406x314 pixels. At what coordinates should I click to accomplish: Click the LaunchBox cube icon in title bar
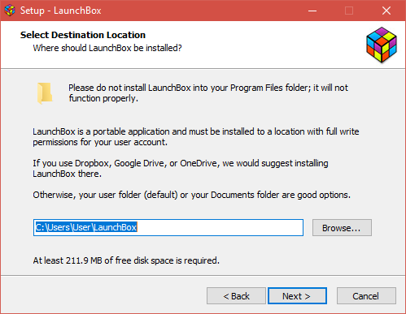click(10, 11)
